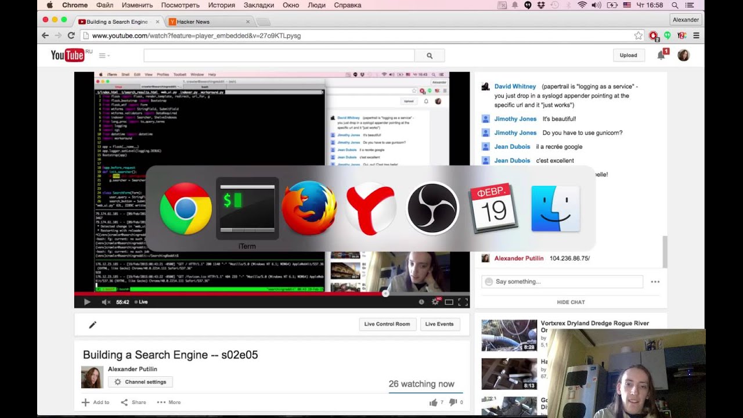Open David Whitney's chat profile

[515, 87]
